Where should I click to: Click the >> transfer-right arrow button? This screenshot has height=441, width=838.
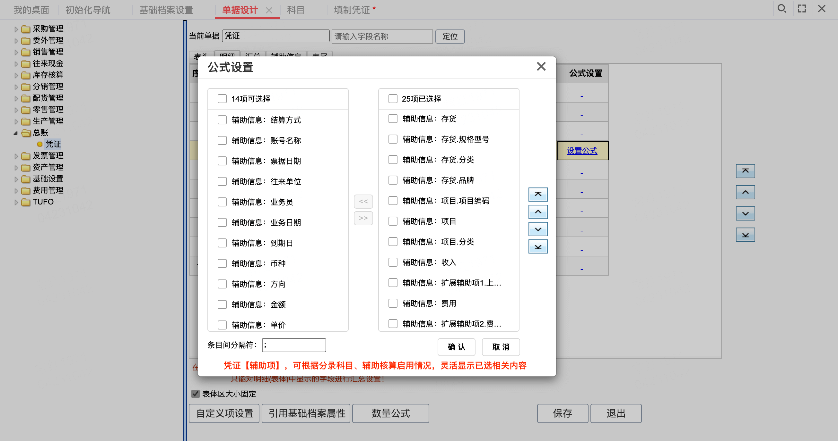363,218
